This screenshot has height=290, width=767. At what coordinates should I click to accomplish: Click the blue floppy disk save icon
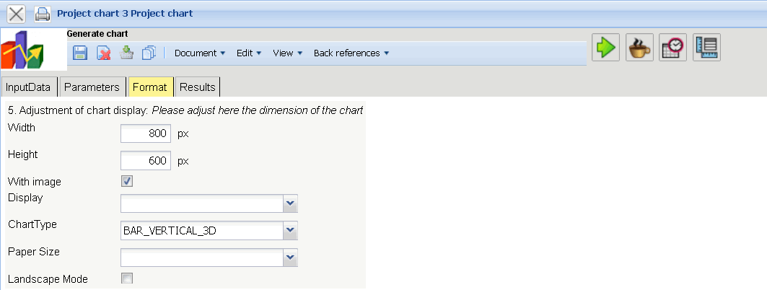pos(81,53)
